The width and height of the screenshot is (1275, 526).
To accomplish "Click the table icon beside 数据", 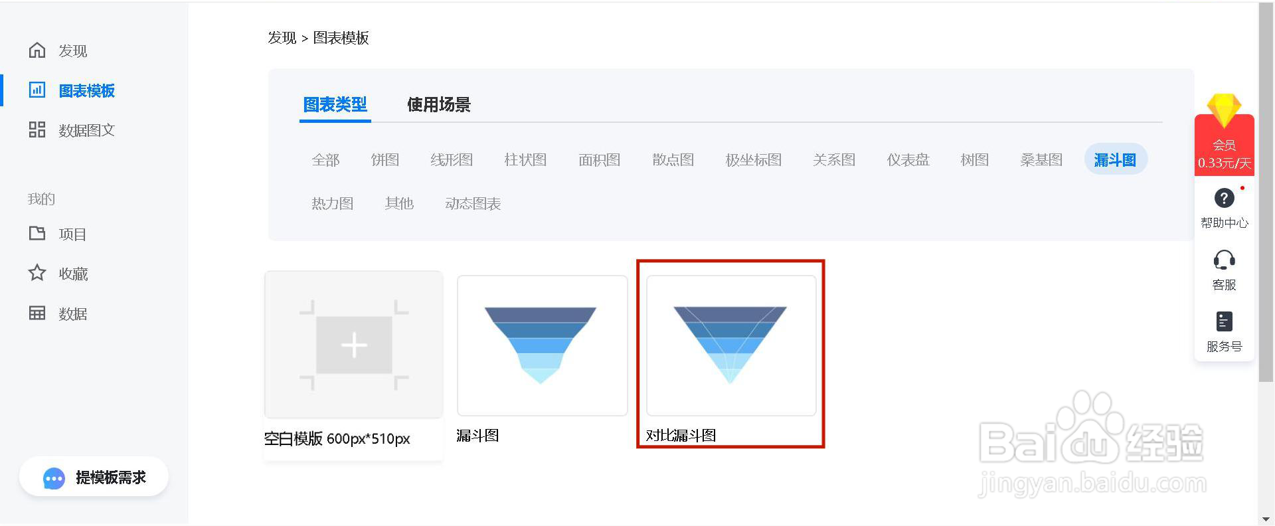I will pos(37,313).
